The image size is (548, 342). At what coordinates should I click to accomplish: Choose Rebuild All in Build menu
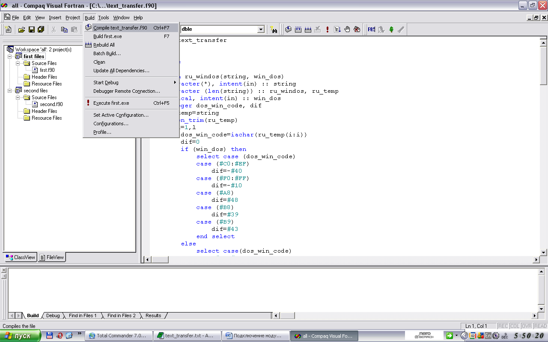131,45
